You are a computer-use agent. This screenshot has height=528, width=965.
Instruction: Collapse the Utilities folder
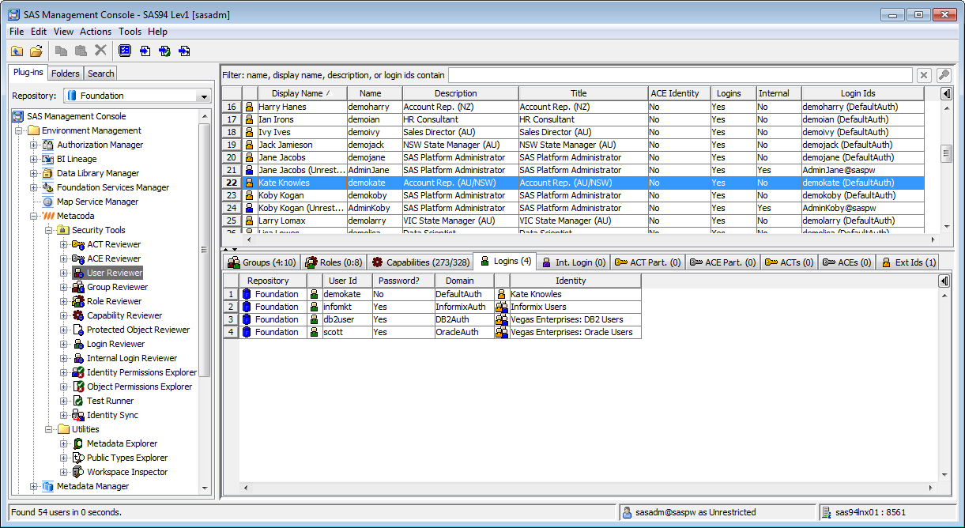pos(48,429)
